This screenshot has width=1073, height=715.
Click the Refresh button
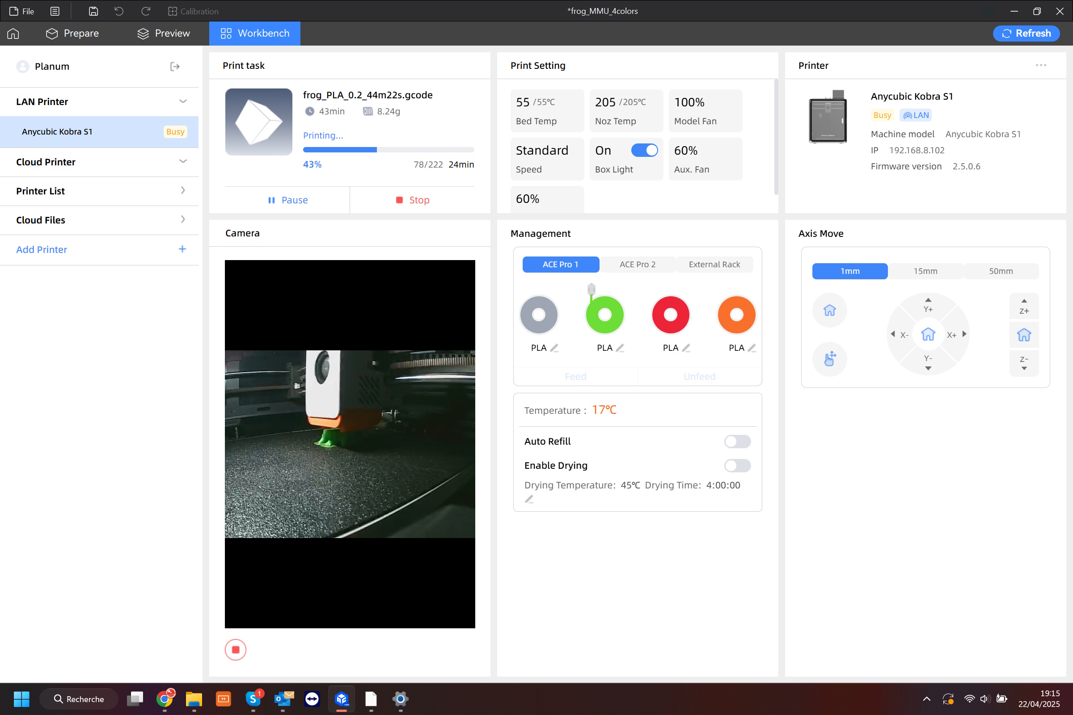[1026, 33]
